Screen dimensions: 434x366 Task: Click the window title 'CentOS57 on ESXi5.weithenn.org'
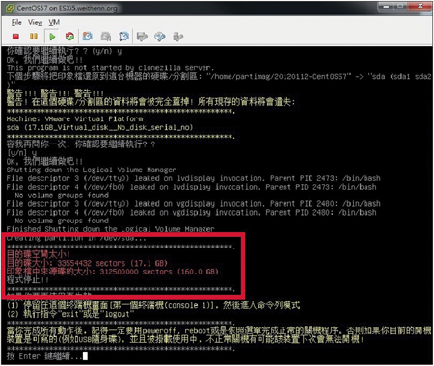coord(67,8)
